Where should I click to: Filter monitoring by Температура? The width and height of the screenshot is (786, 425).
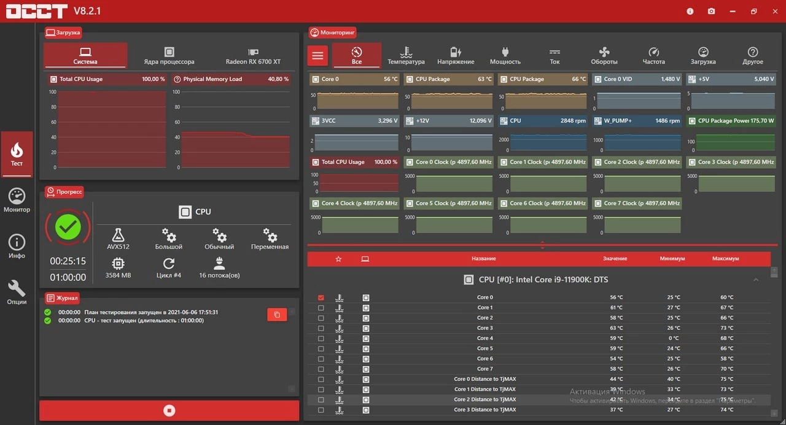coord(406,55)
